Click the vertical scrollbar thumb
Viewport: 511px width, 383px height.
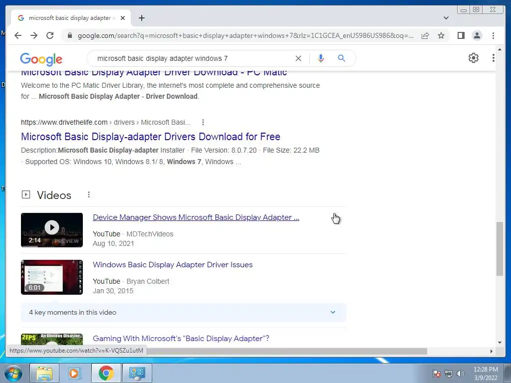(500, 249)
